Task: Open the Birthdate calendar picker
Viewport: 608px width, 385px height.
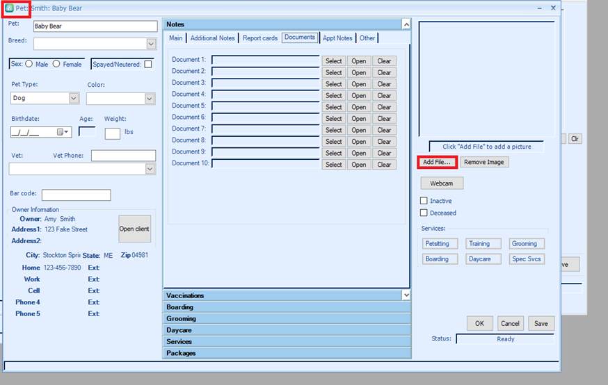Action: pos(62,132)
